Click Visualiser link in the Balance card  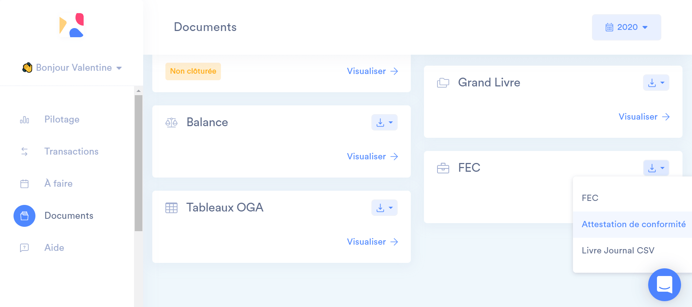[x=372, y=156]
